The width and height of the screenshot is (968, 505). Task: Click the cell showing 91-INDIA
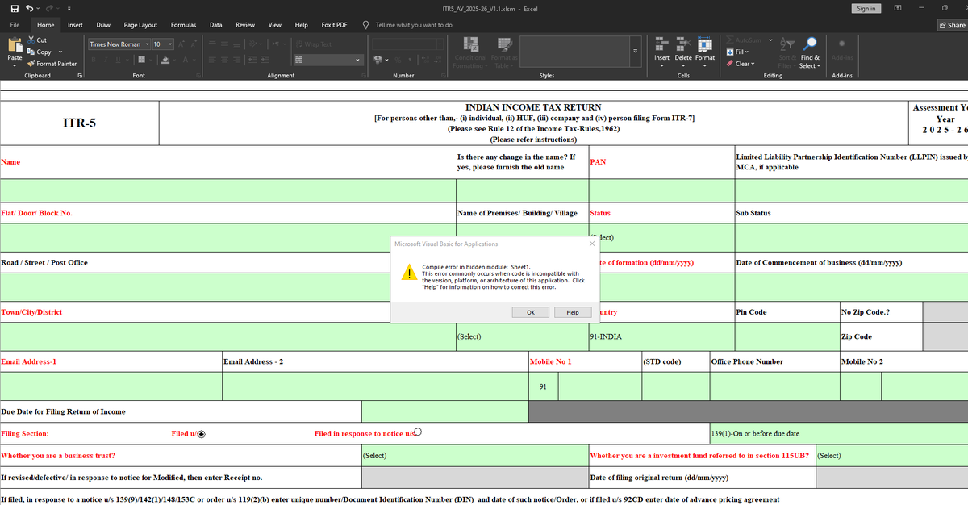661,336
